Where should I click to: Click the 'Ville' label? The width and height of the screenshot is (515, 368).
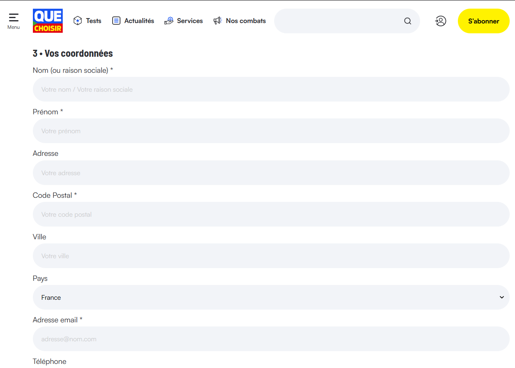pyautogui.click(x=39, y=237)
